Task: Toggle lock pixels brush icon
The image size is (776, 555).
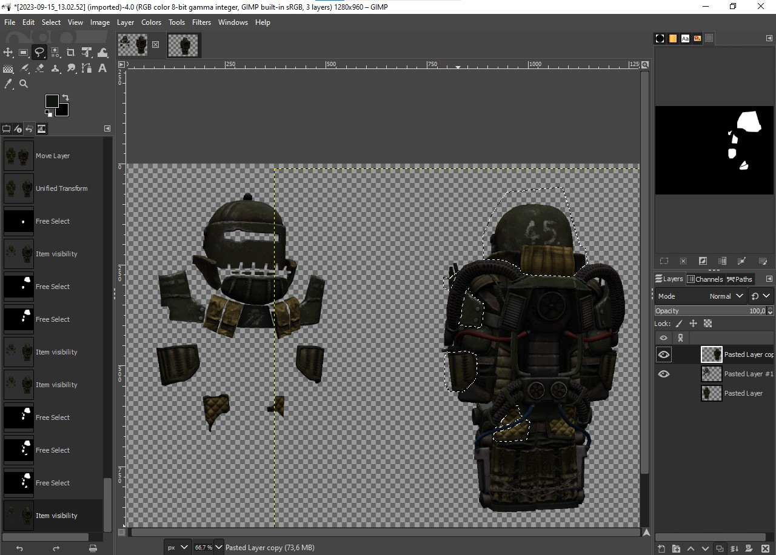Action: [679, 324]
